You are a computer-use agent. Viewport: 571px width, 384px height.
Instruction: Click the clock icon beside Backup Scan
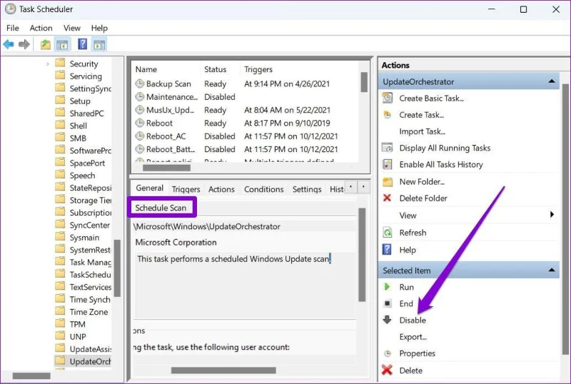click(139, 84)
